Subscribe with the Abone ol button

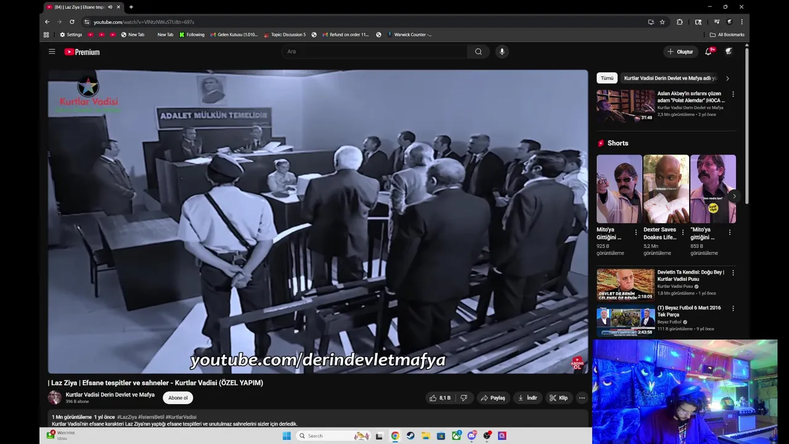[178, 398]
